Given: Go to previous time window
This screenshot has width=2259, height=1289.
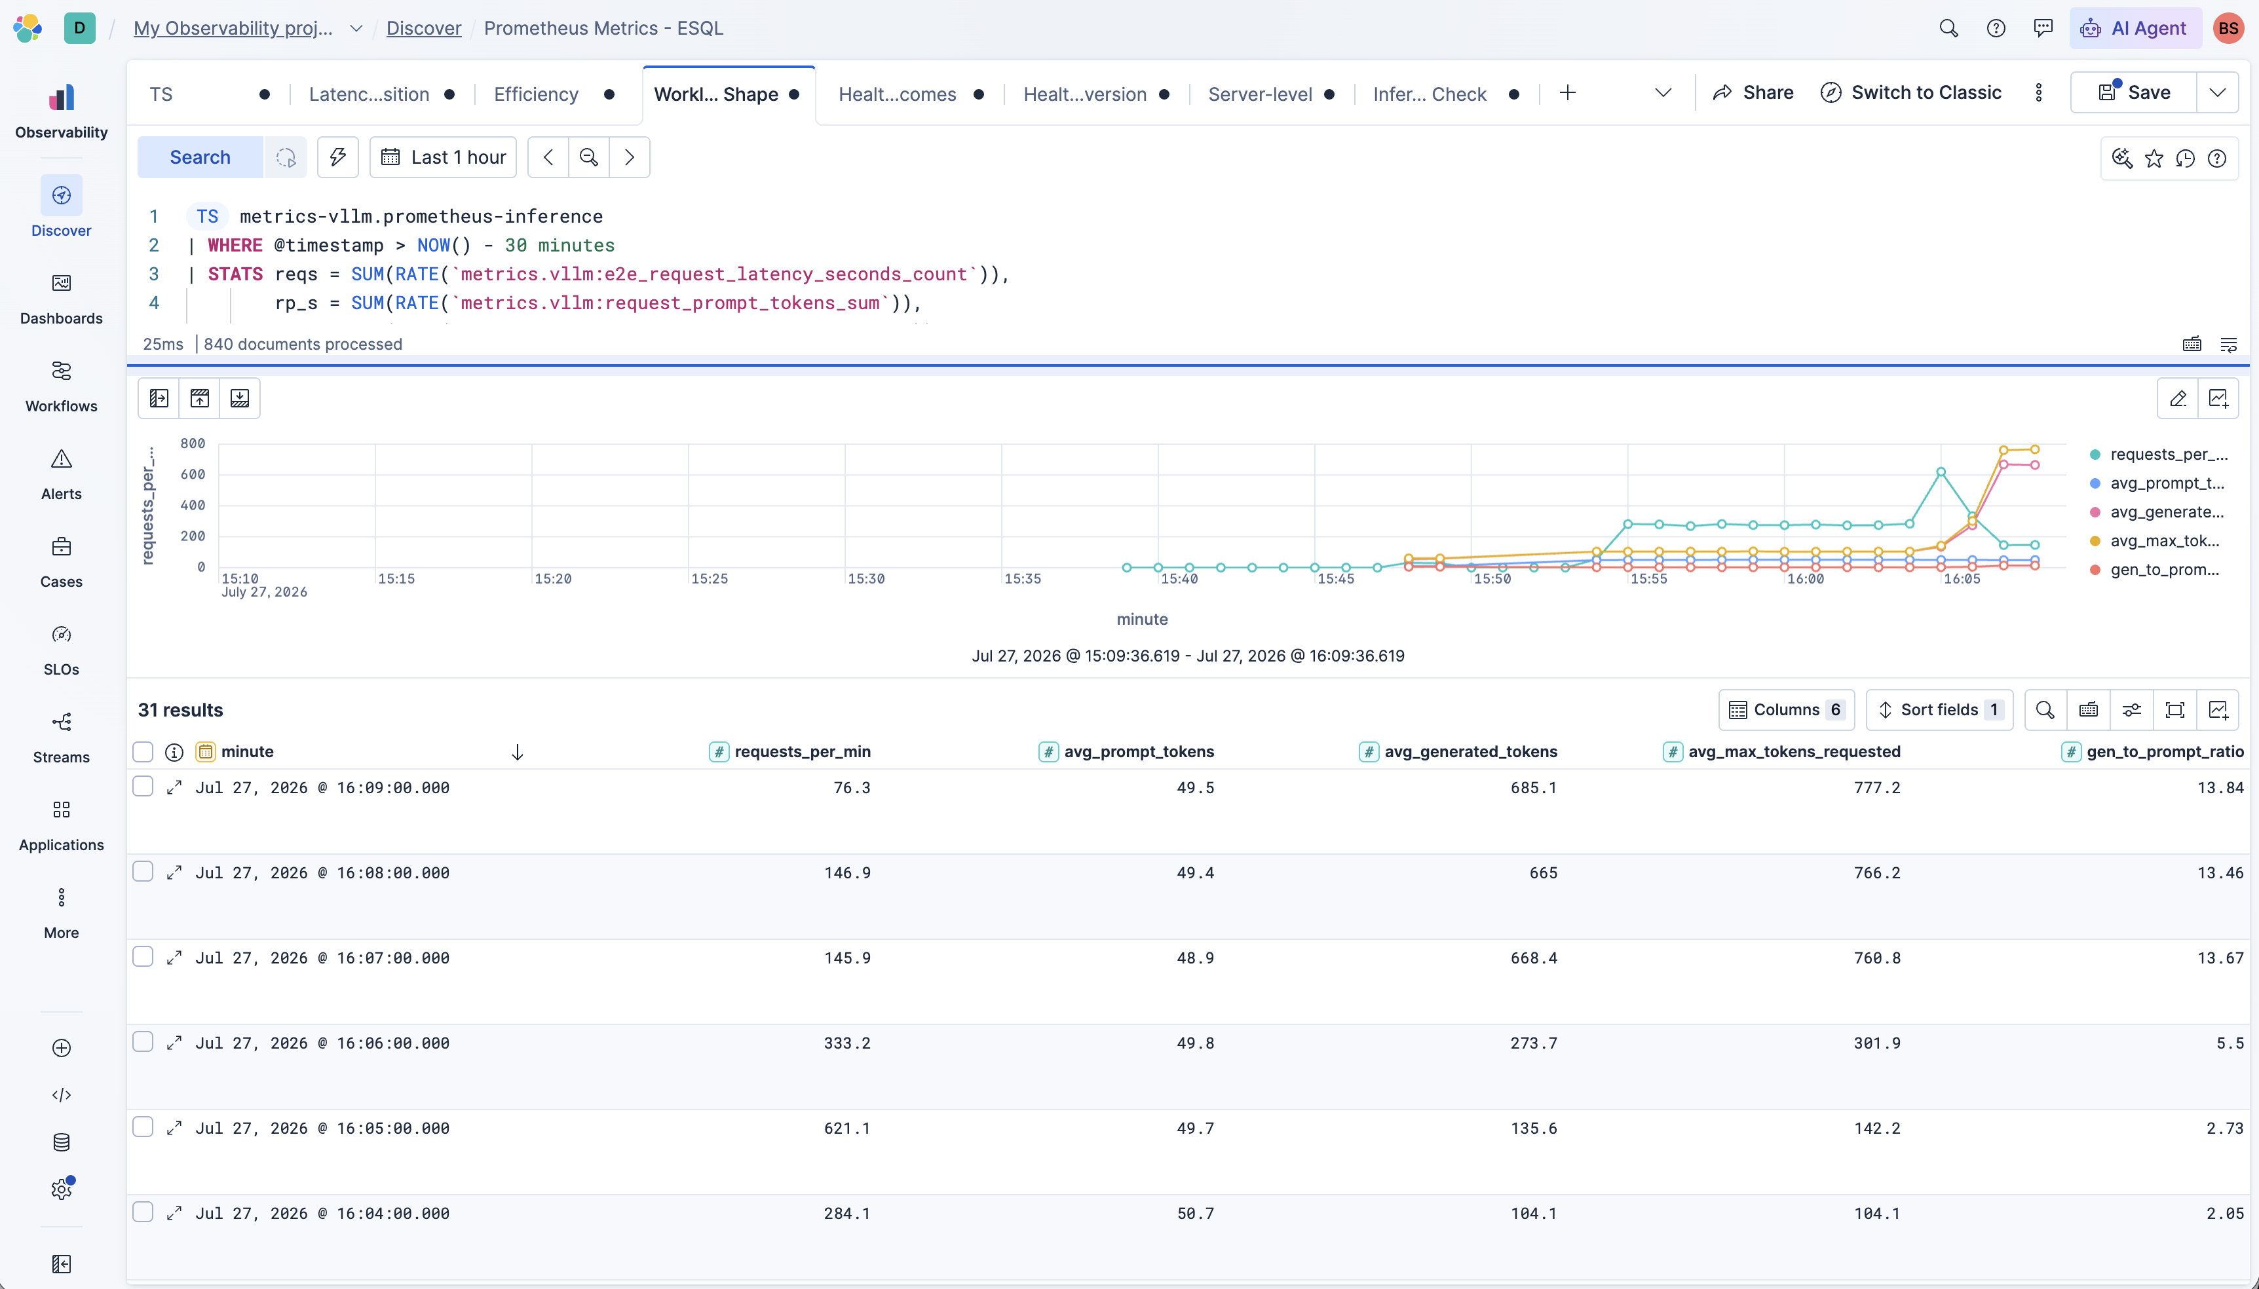Looking at the screenshot, I should coord(548,158).
